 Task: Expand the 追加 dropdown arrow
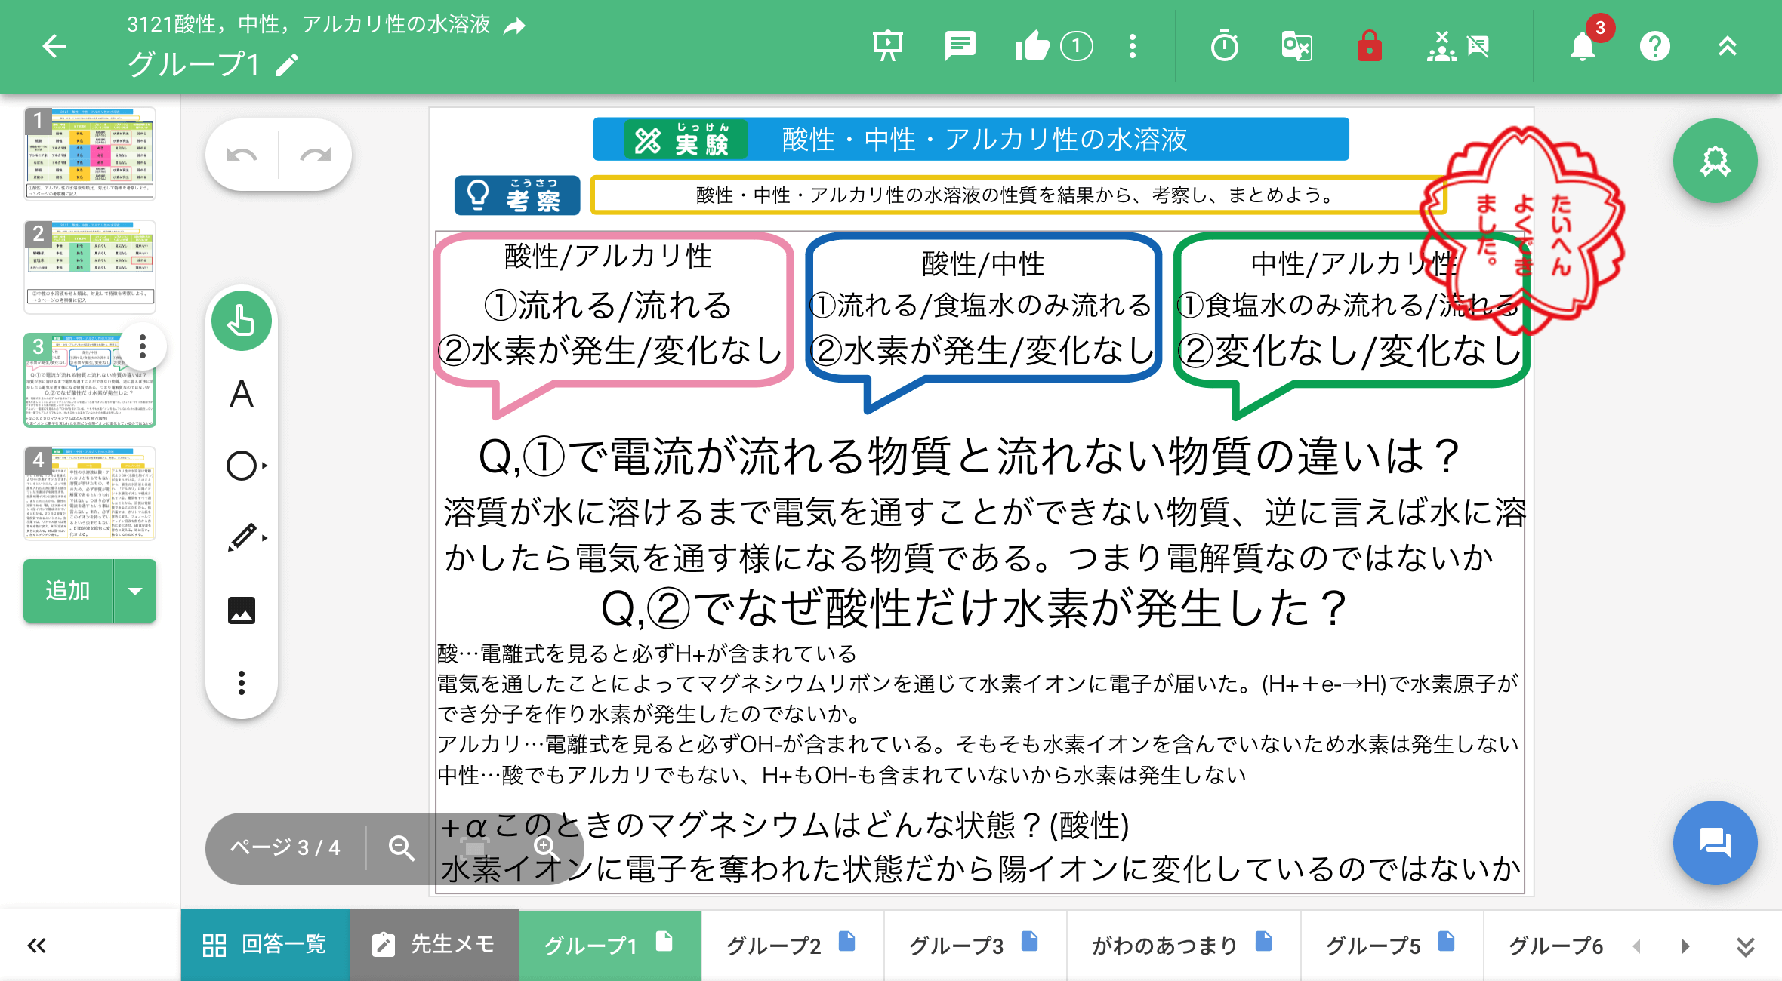[x=135, y=591]
